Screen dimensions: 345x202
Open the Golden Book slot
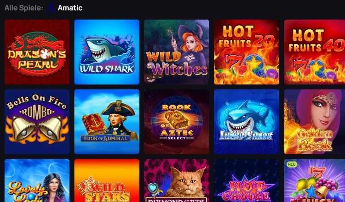315,122
